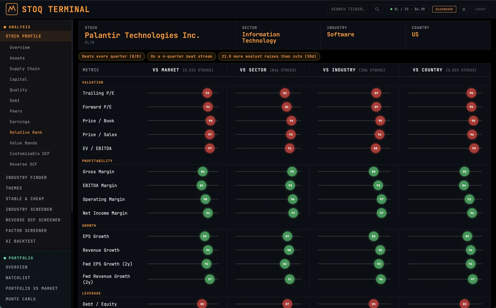Open the THEMES section

pos(14,188)
